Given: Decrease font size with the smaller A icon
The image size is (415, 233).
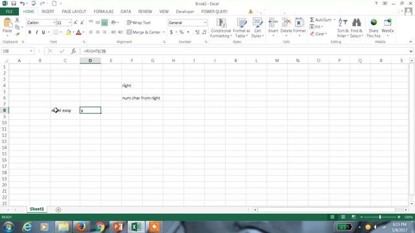Looking at the screenshot, I should coord(82,23).
